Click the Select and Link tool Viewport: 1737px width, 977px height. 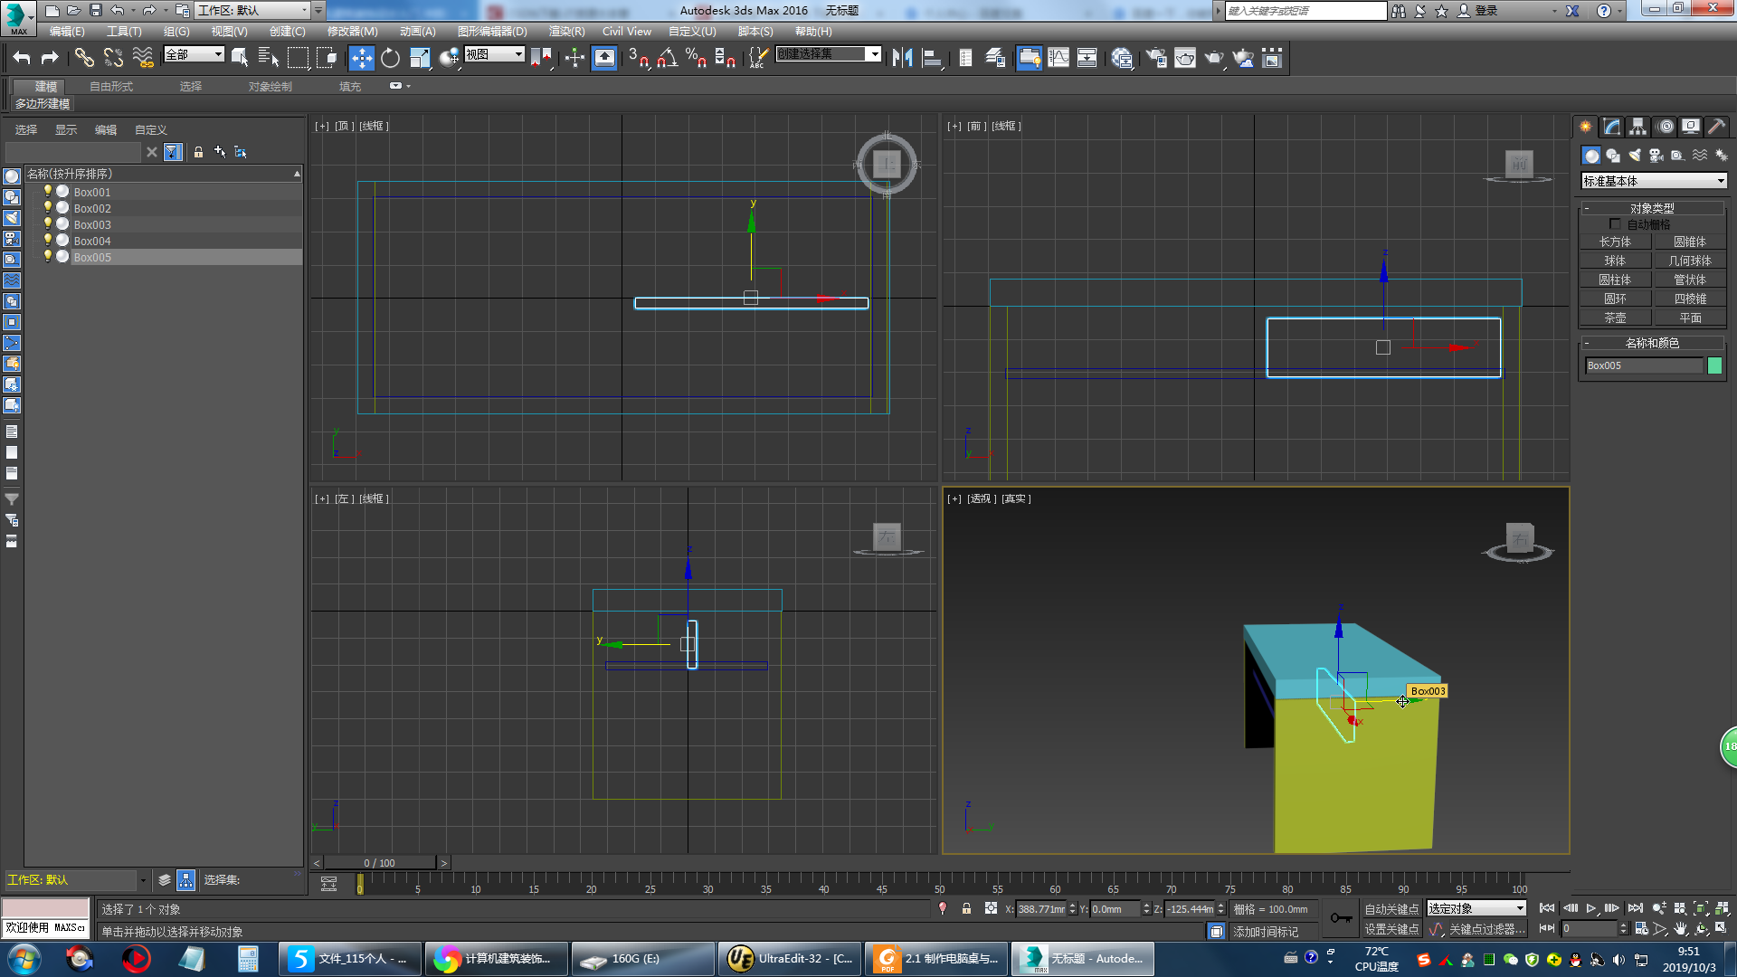click(x=84, y=58)
